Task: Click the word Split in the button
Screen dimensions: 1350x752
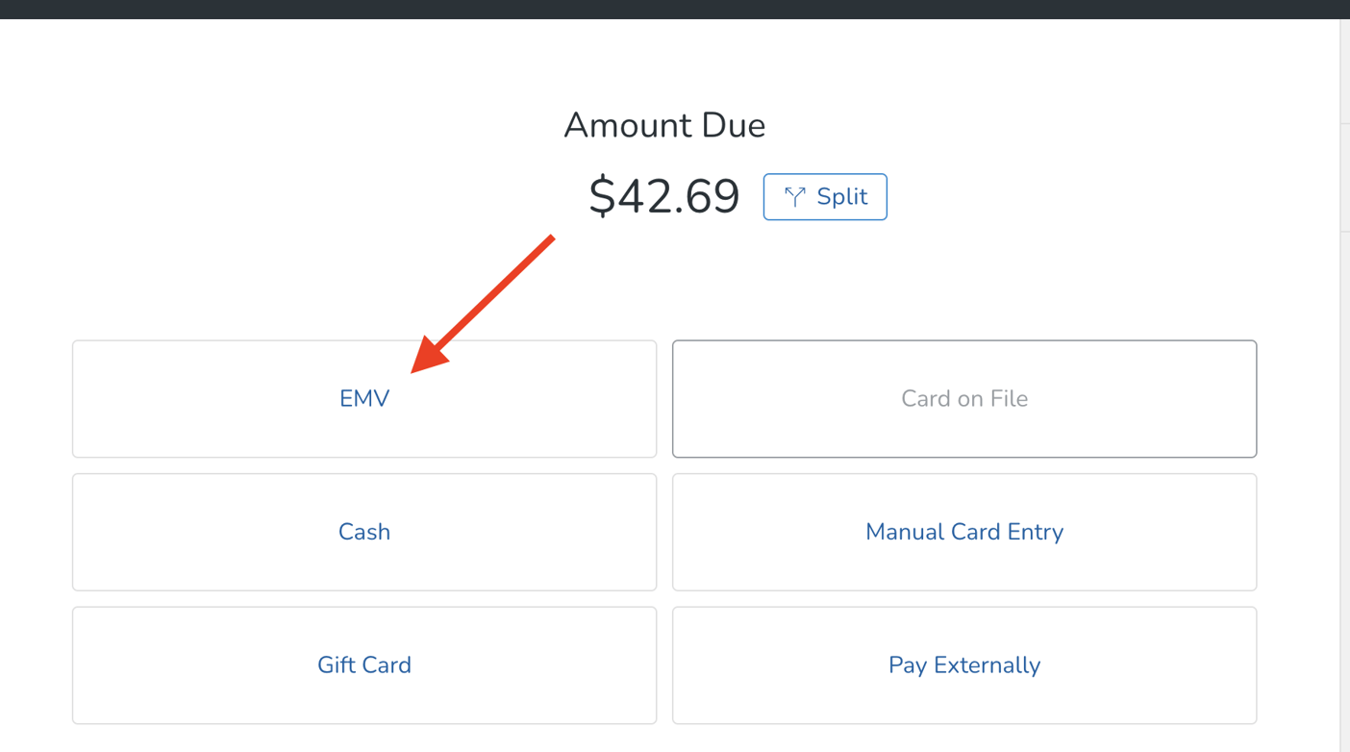Action: pyautogui.click(x=841, y=196)
